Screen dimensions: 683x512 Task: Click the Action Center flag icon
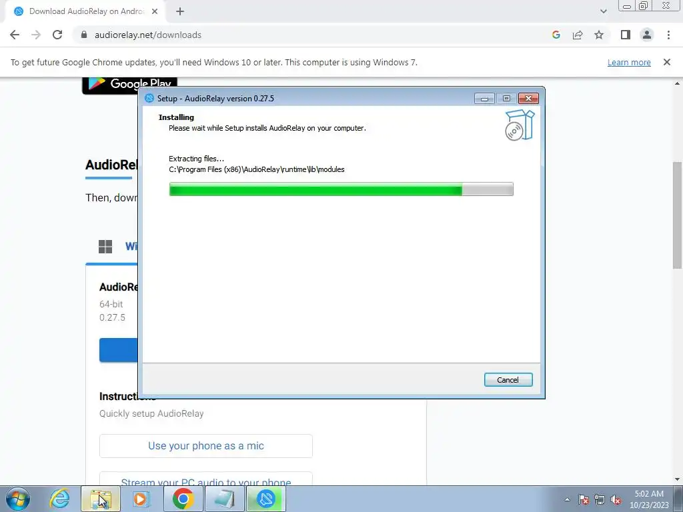click(584, 499)
